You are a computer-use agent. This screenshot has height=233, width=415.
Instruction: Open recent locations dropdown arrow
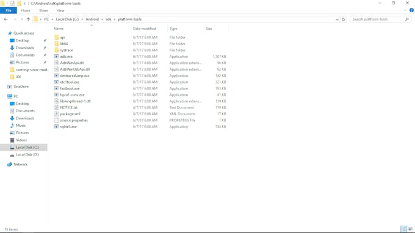pos(22,20)
